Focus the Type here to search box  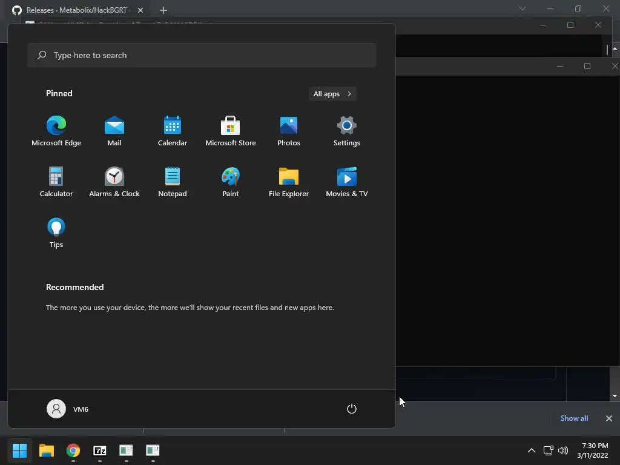[x=202, y=55]
